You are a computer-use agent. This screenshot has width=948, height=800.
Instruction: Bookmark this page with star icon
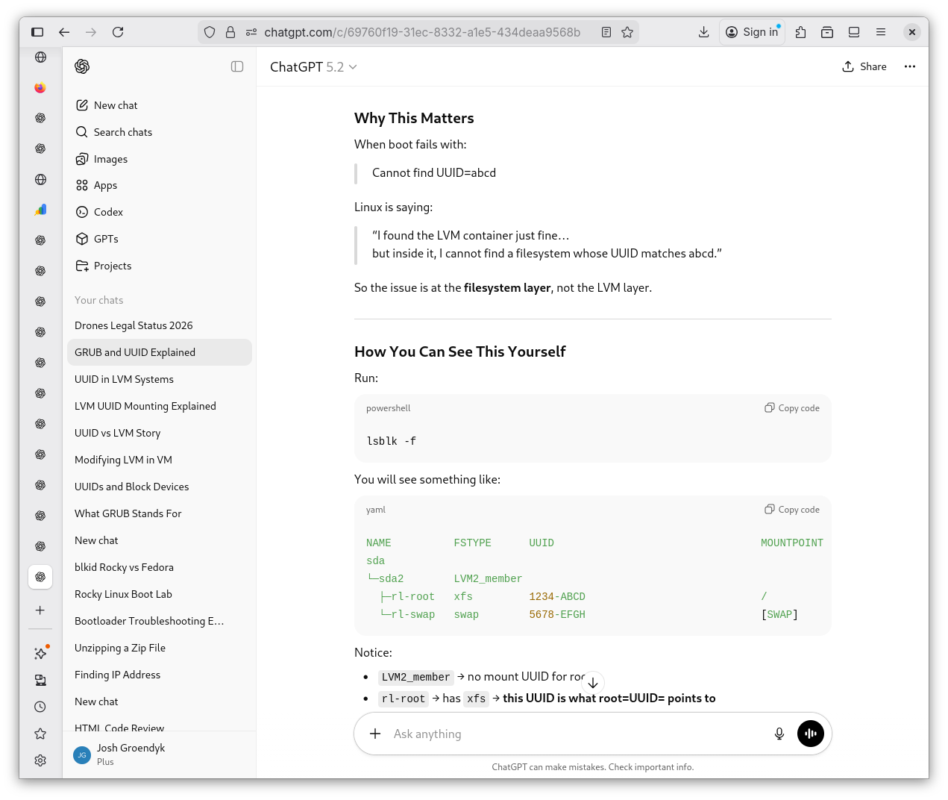coord(627,32)
